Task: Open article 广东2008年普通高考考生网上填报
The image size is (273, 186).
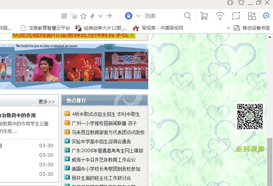Action: pyautogui.click(x=107, y=151)
